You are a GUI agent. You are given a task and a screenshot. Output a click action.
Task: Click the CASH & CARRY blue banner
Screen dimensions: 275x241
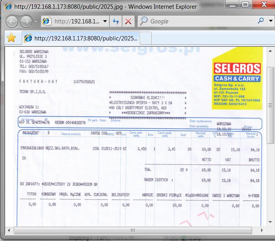237,78
